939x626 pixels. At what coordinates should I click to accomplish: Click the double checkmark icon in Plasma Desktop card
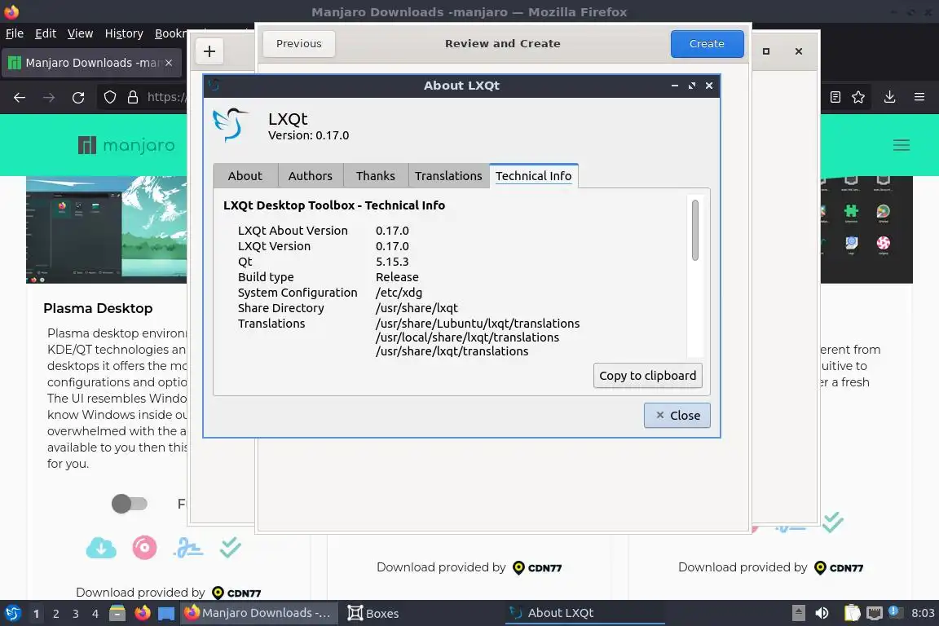click(231, 547)
